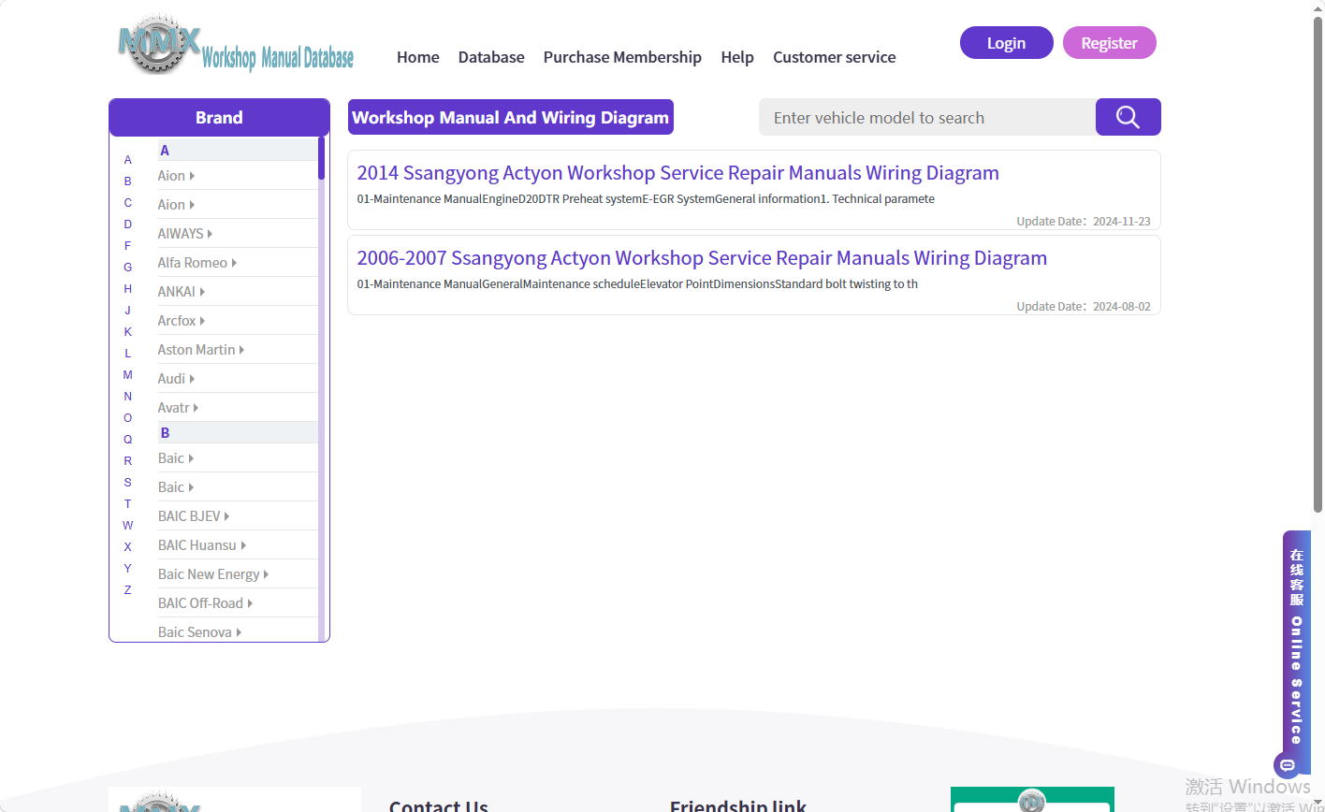
Task: Jump to letter K in alphabet index
Action: pos(128,332)
